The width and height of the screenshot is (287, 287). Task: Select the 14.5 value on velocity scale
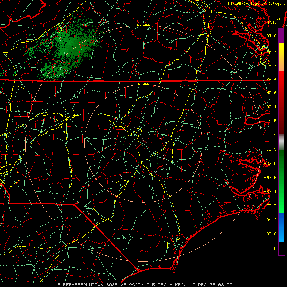click(271, 121)
